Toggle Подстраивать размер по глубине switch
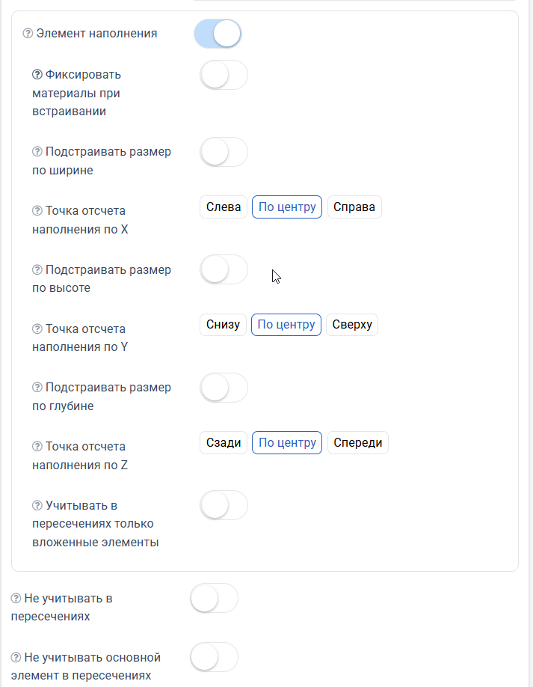This screenshot has height=687, width=533. pos(224,388)
